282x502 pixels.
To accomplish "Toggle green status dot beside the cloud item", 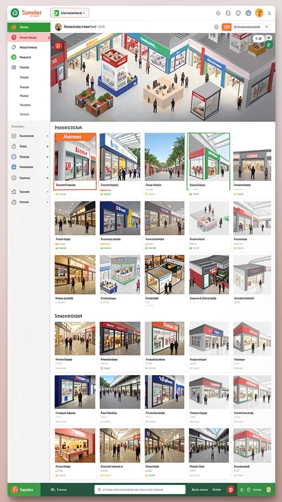I will pyautogui.click(x=47, y=157).
